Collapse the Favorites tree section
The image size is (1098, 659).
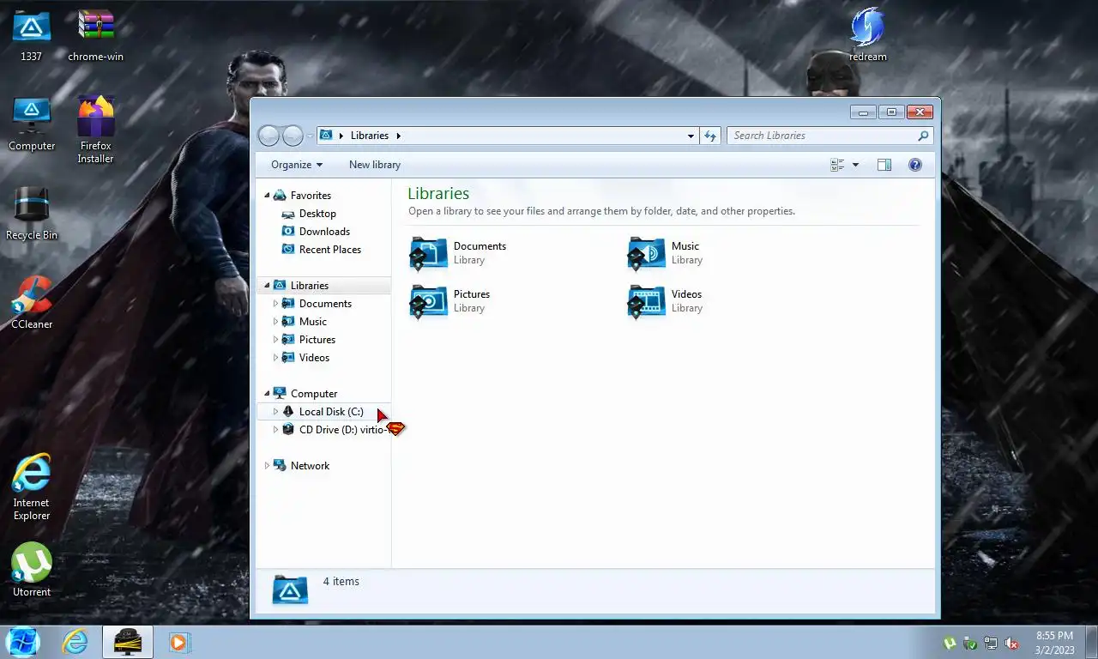click(267, 196)
